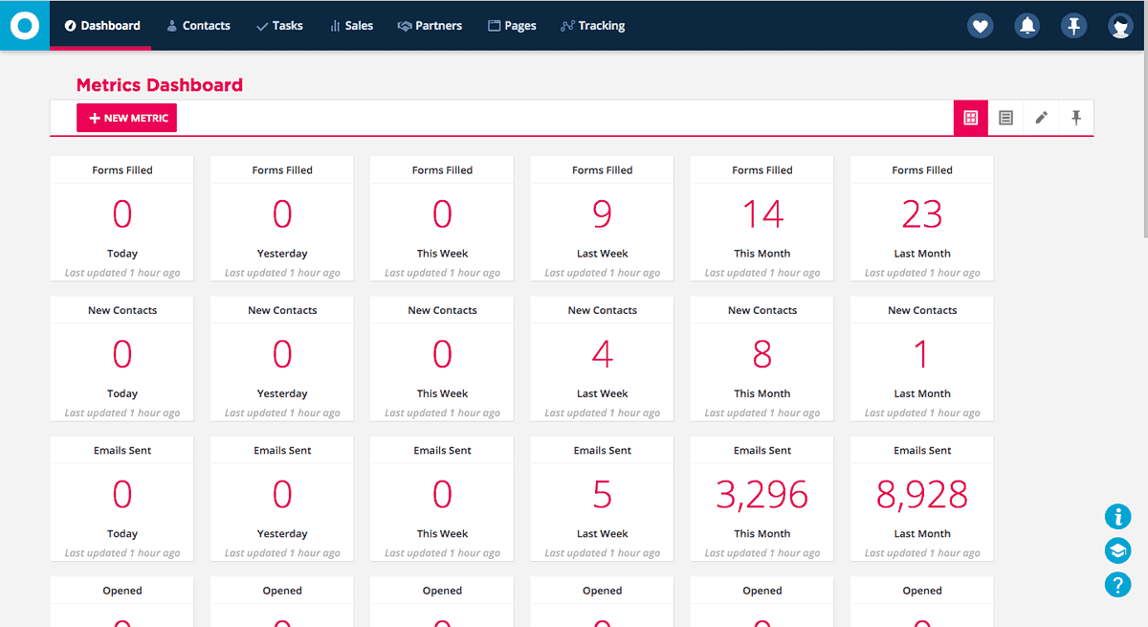
Task: Click the blue info circle icon
Action: coord(1117,517)
